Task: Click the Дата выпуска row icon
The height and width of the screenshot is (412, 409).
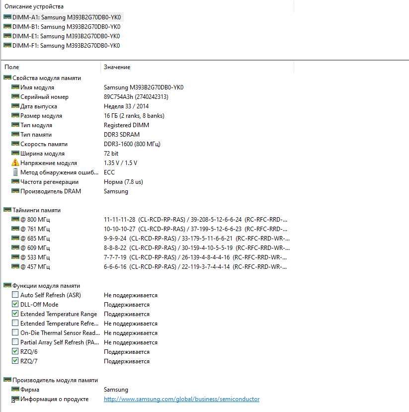Action: pyautogui.click(x=15, y=106)
